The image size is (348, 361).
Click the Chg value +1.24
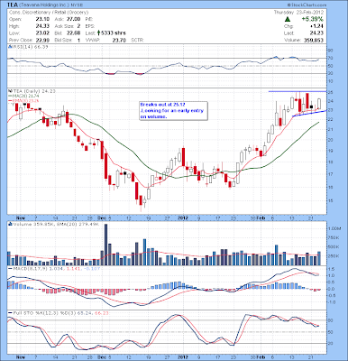pyautogui.click(x=317, y=26)
